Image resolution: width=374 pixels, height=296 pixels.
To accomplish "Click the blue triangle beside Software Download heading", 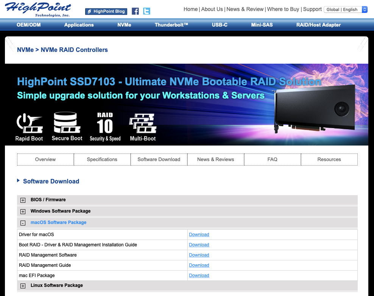I will (x=19, y=181).
